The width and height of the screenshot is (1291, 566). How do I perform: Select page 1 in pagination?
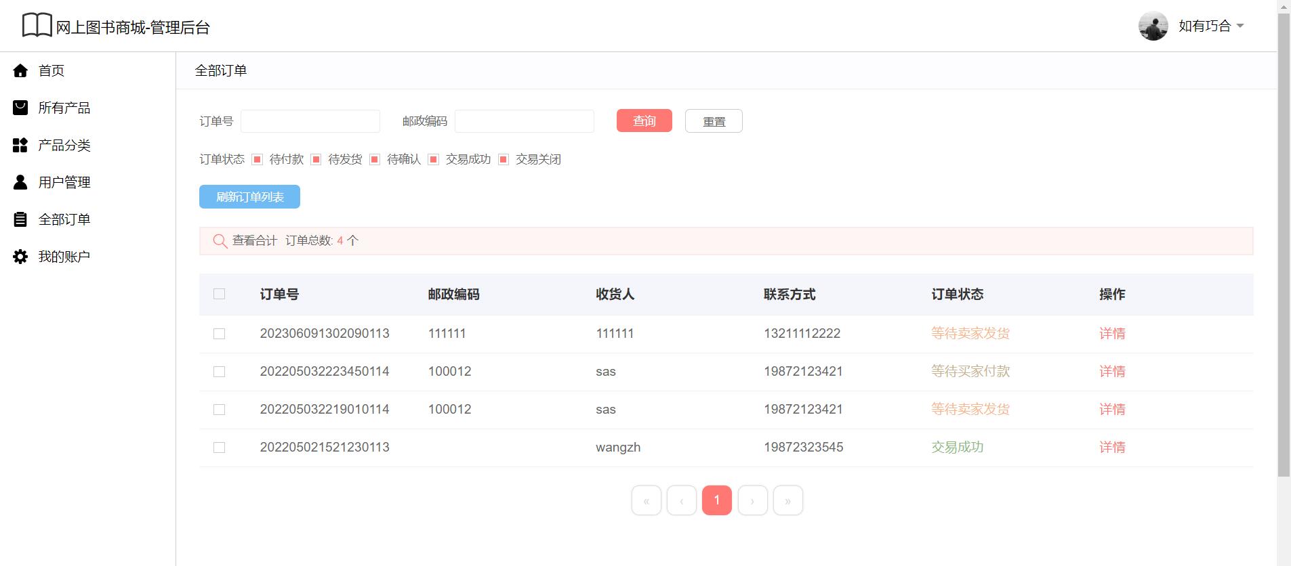[717, 500]
